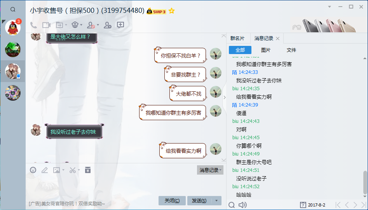This screenshot has height=210, width=368.
Task: Click the speaker icon below message history
Action: point(242,205)
